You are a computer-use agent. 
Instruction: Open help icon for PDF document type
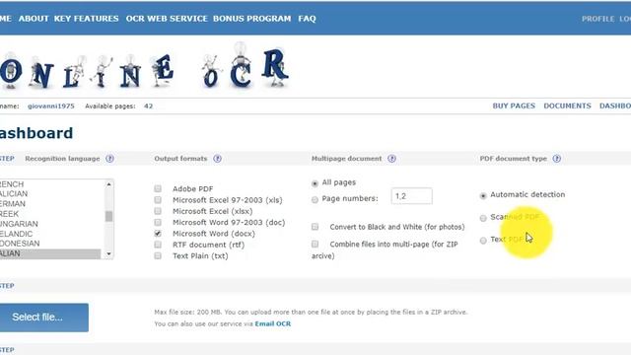coord(556,159)
